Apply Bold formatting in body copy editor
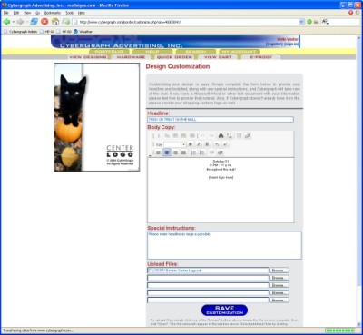Screen dimensions: 363x335 191,144
